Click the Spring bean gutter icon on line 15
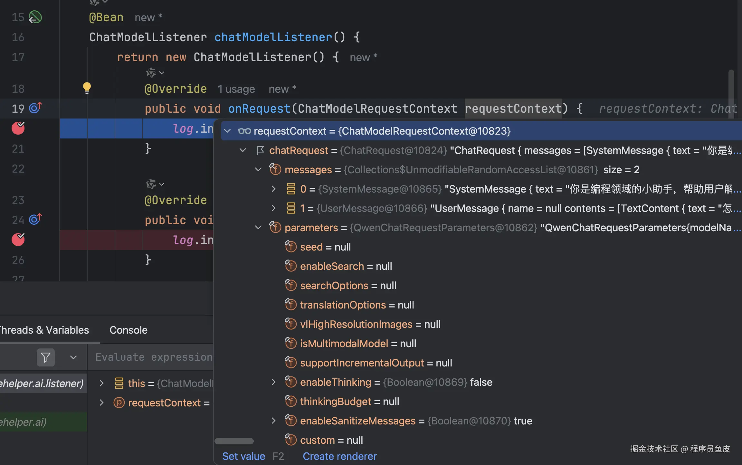This screenshot has width=742, height=465. (35, 17)
